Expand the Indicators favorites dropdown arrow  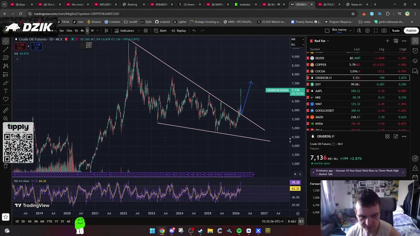(139, 30)
